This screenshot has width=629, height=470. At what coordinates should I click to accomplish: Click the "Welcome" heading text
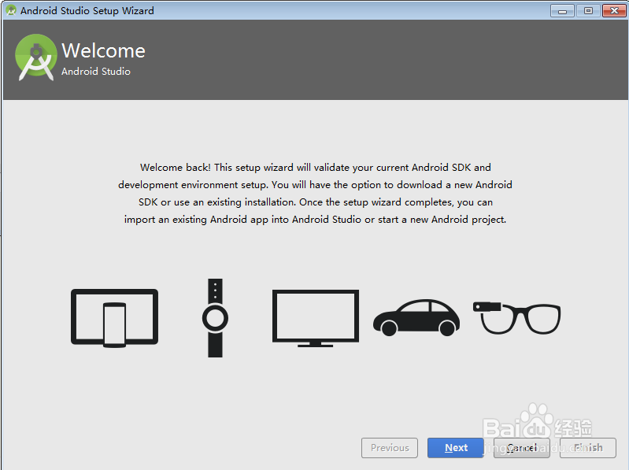[x=103, y=51]
